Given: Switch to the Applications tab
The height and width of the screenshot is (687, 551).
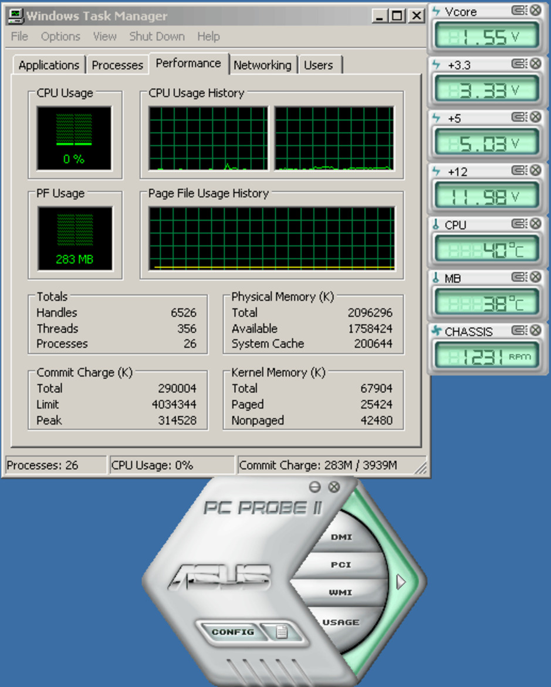Looking at the screenshot, I should (49, 65).
